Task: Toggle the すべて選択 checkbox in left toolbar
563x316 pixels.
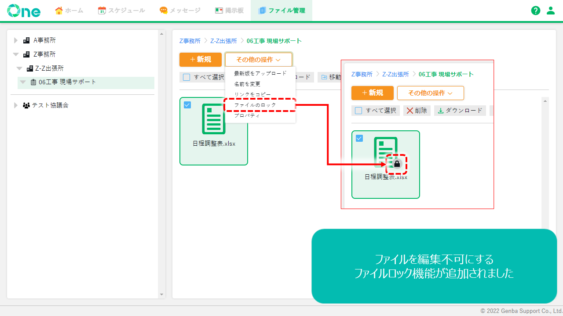Action: (x=186, y=77)
